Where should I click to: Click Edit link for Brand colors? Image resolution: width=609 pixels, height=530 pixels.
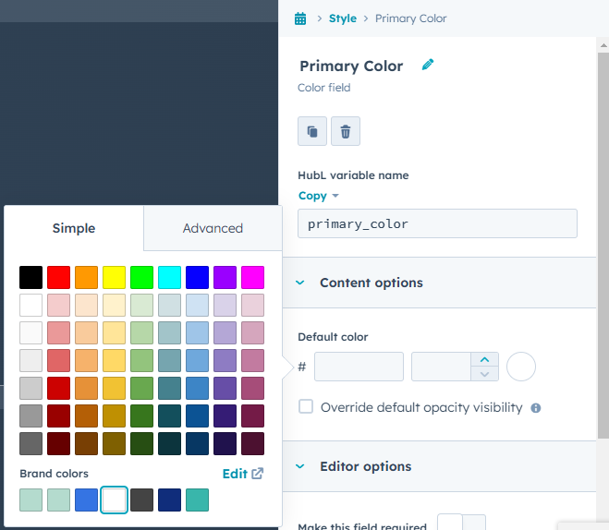click(235, 474)
